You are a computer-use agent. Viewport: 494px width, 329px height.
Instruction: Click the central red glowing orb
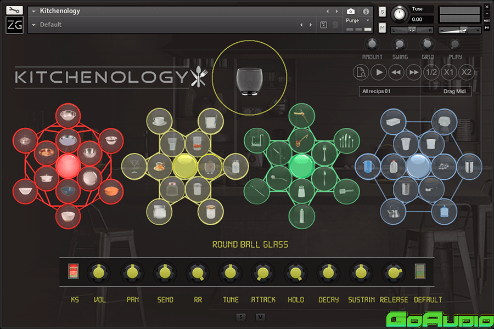(x=68, y=165)
